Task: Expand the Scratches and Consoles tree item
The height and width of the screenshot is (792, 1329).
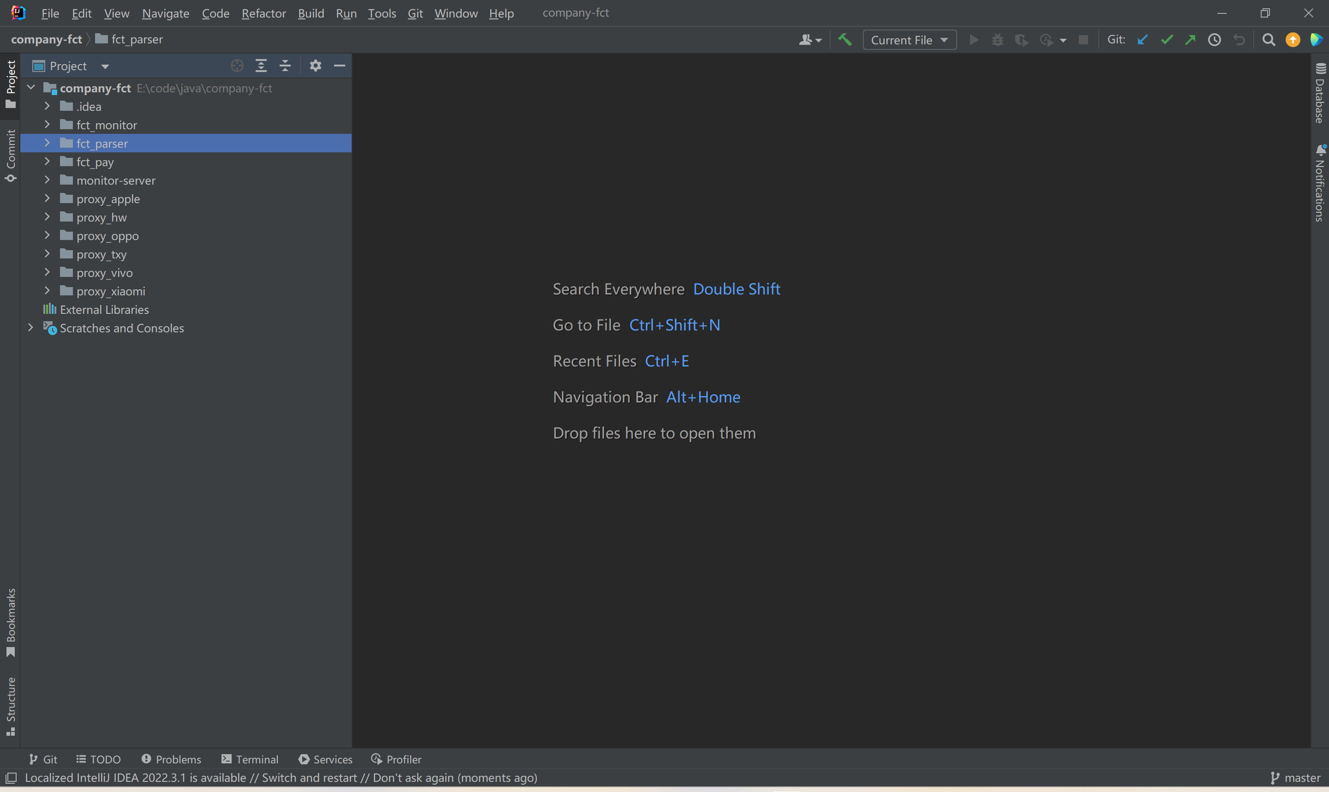Action: click(28, 328)
